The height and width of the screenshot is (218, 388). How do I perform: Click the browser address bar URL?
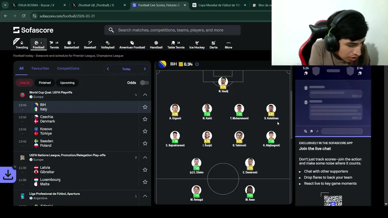tap(67, 16)
